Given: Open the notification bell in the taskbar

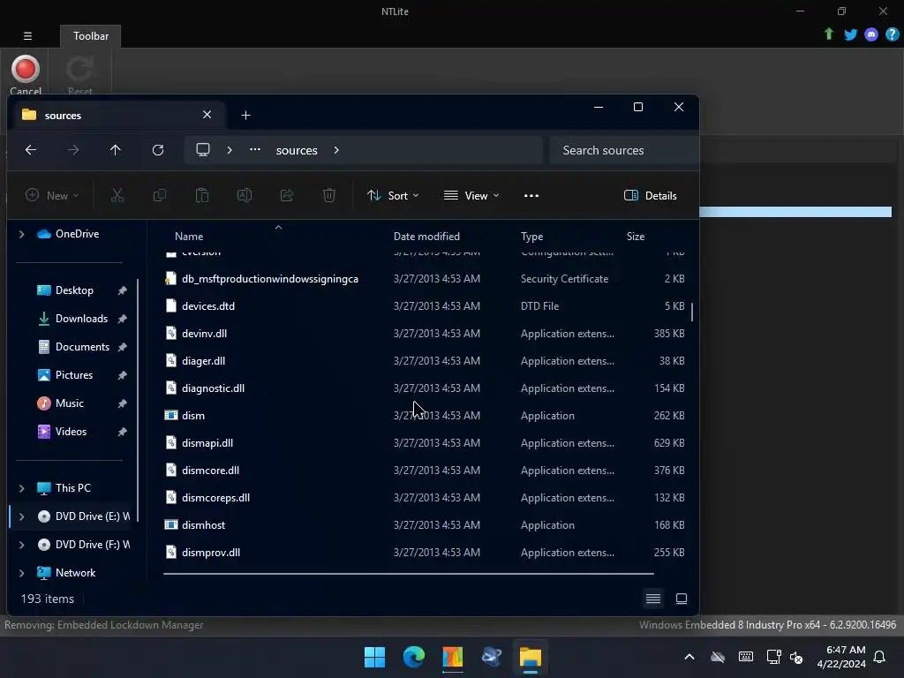Looking at the screenshot, I should (879, 657).
